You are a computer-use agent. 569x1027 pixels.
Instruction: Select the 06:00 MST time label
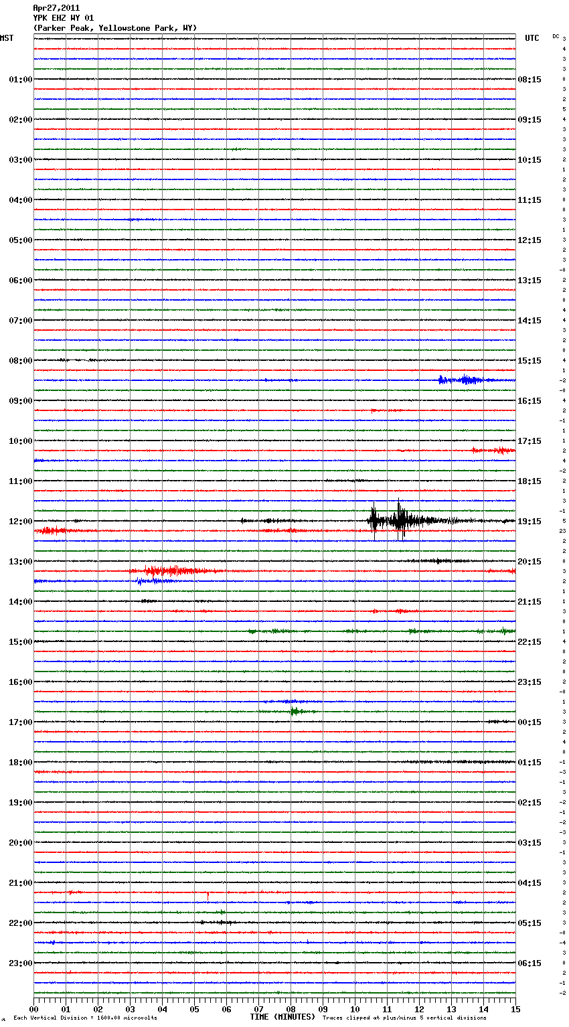coord(21,281)
